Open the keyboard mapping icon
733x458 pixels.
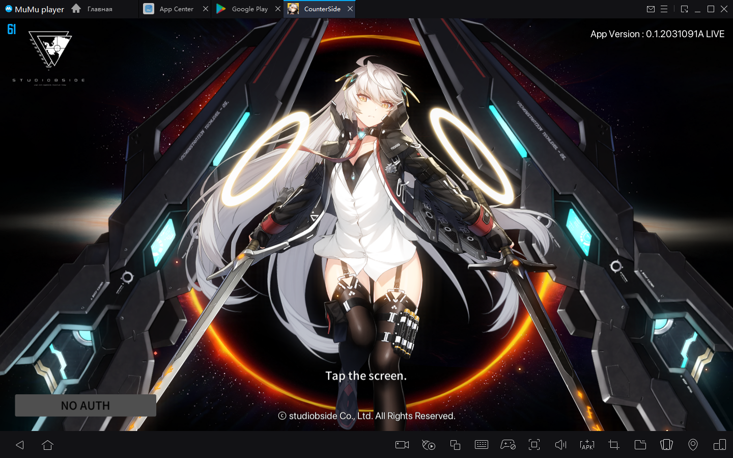pyautogui.click(x=482, y=445)
